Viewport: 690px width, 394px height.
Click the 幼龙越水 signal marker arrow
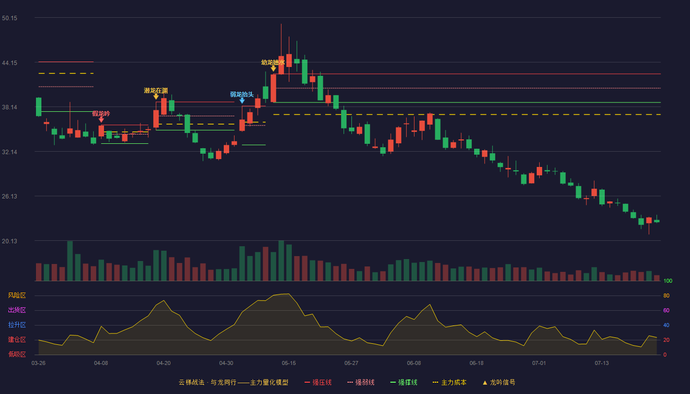(x=273, y=68)
